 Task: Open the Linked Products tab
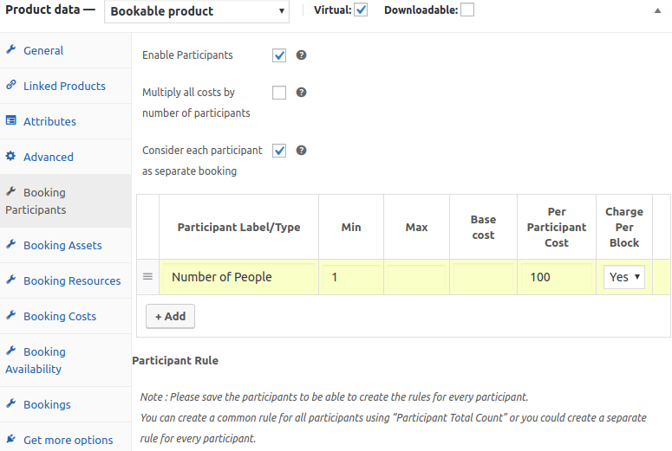[66, 86]
